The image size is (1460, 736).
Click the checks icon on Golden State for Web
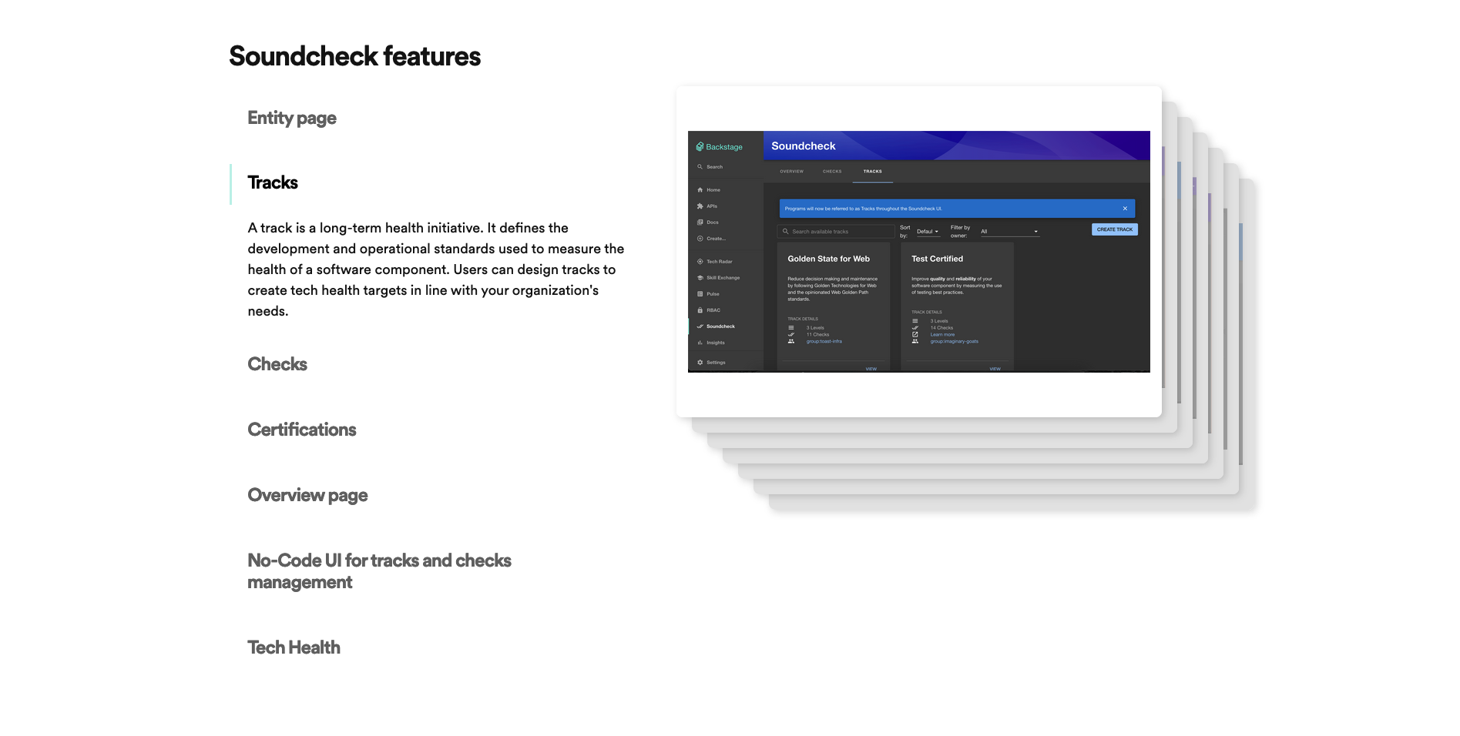tap(790, 335)
